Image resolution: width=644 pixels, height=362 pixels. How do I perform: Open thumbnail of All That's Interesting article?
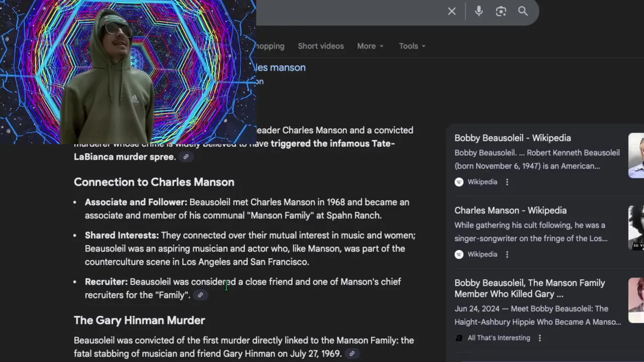636,300
